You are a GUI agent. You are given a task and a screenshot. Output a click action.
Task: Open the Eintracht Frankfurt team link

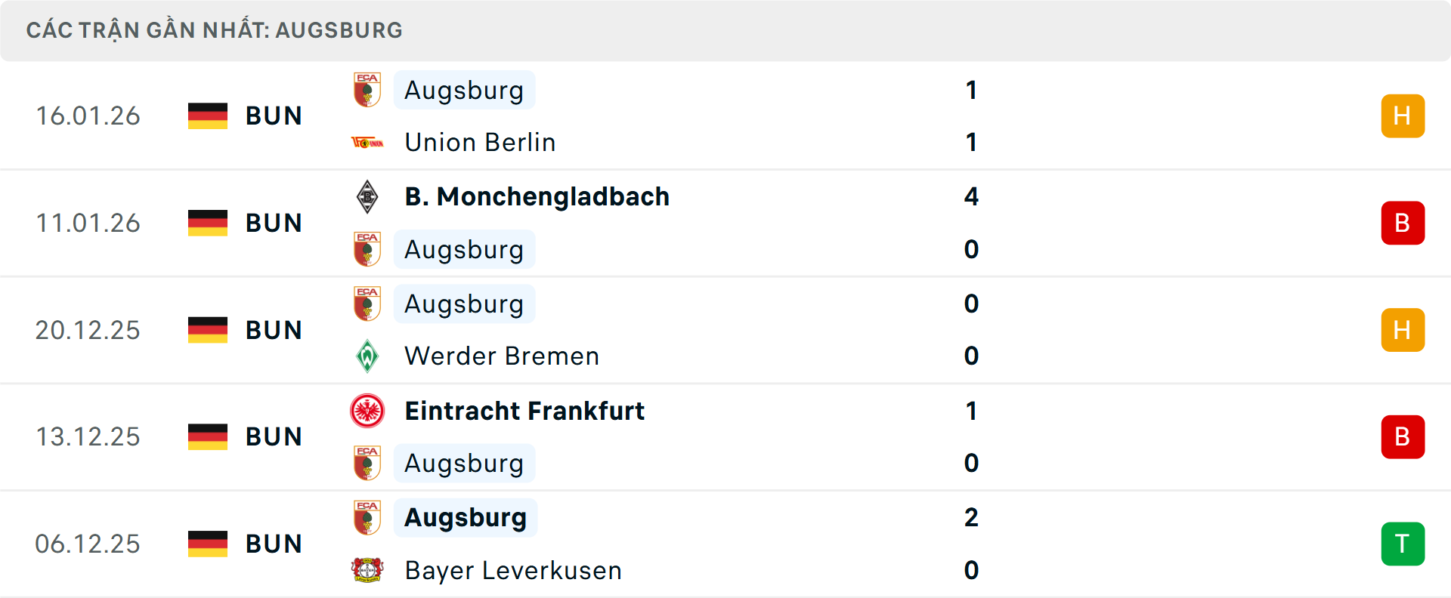click(x=524, y=411)
